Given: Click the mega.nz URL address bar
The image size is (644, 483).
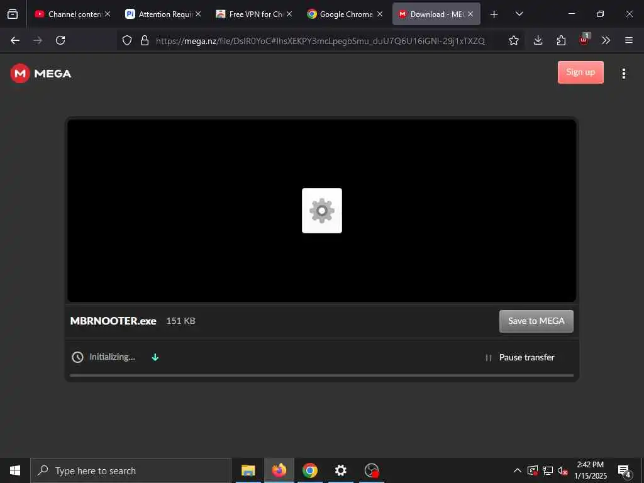Looking at the screenshot, I should pos(320,40).
